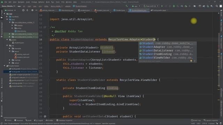Open the Android project view dropdown
The width and height of the screenshot is (223, 125).
pos(10,10)
